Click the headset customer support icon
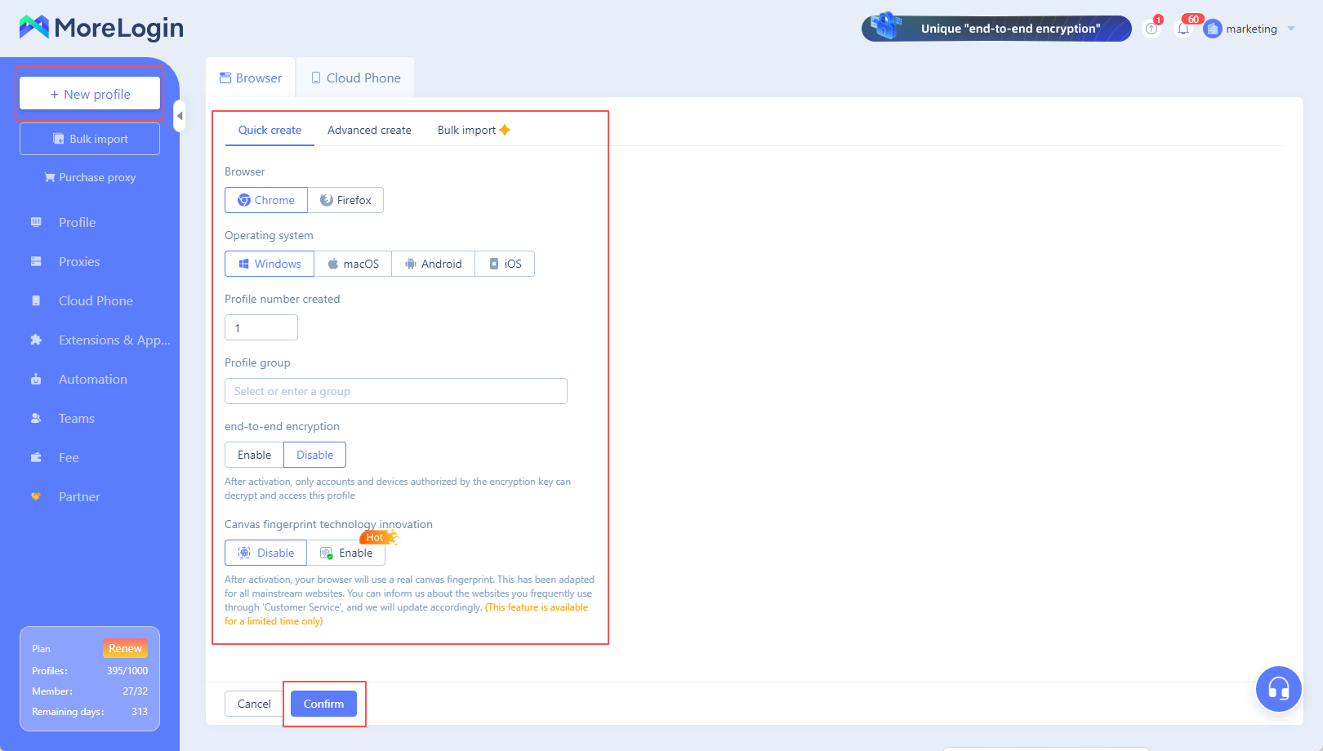1323x751 pixels. click(1279, 689)
